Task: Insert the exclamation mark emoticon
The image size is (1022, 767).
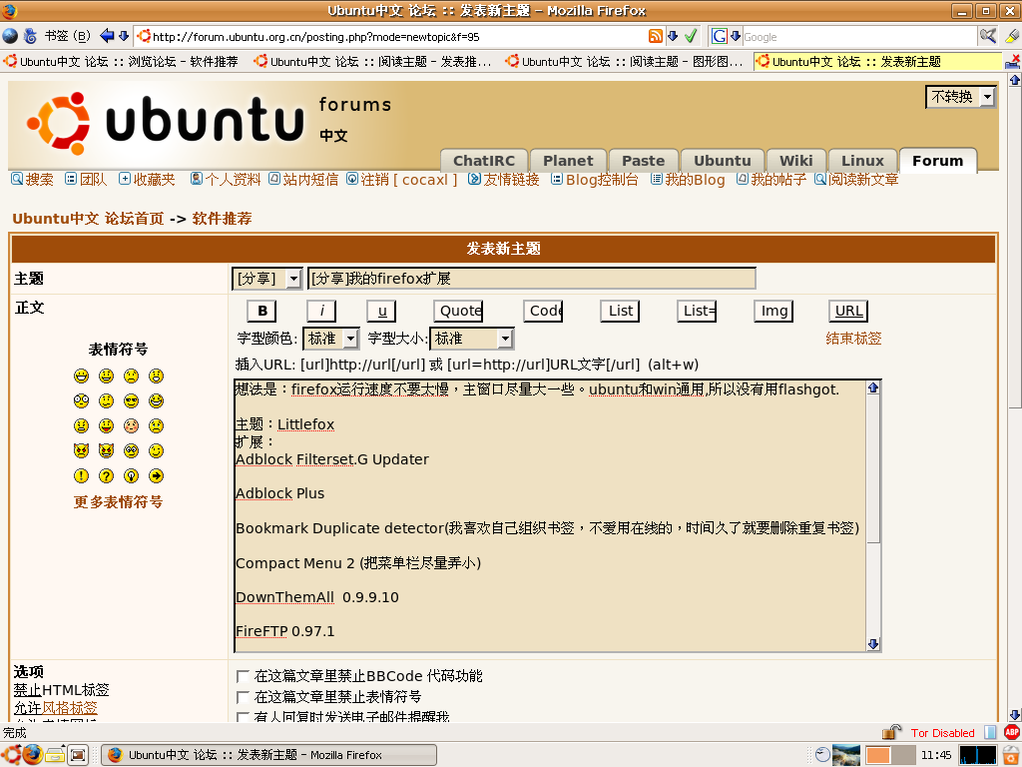Action: [x=81, y=475]
